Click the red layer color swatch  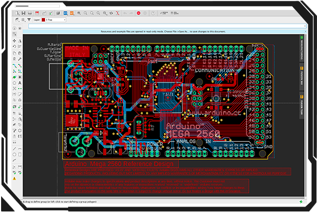[43, 20]
